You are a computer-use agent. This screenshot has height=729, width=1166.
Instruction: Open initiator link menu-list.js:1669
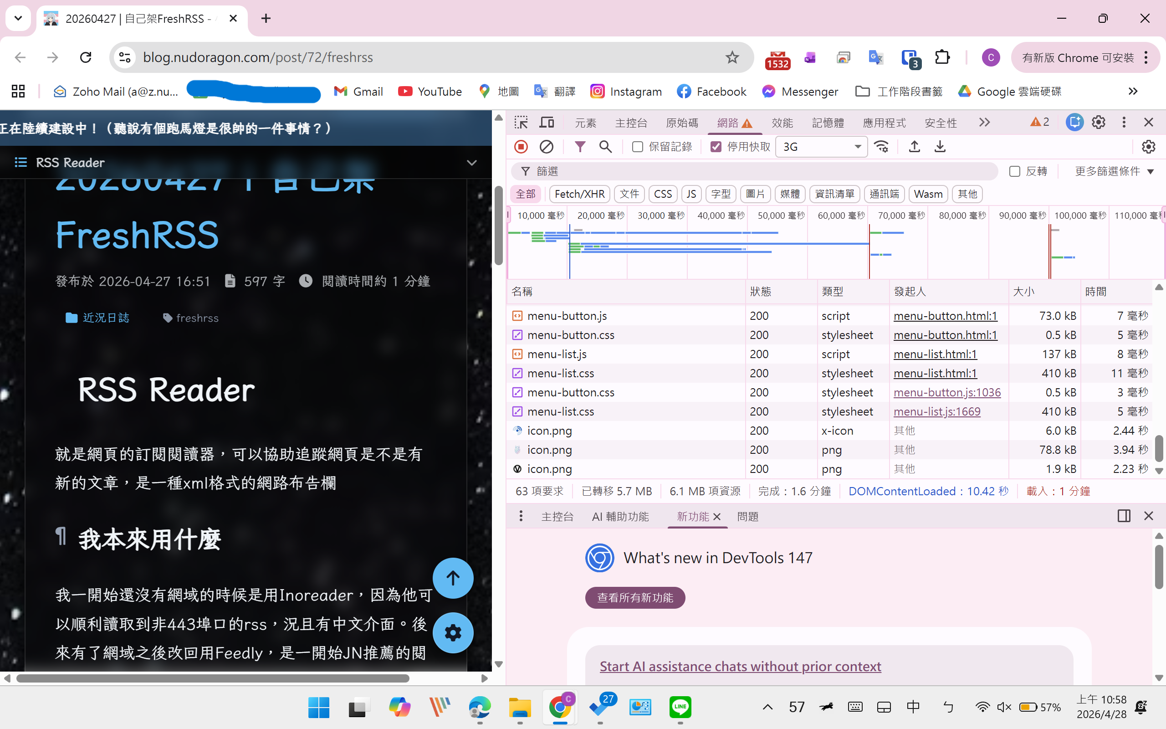coord(936,411)
